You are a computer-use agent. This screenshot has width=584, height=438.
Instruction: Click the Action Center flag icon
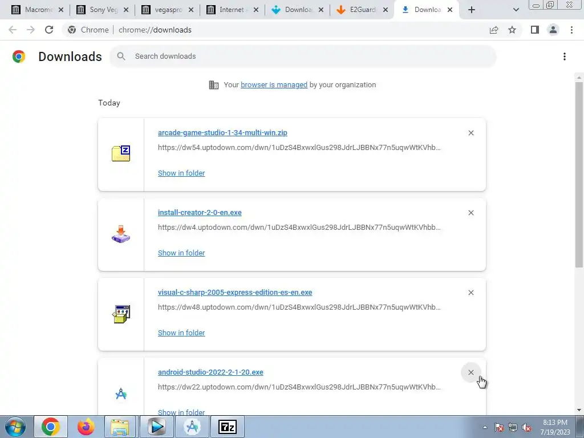click(498, 427)
